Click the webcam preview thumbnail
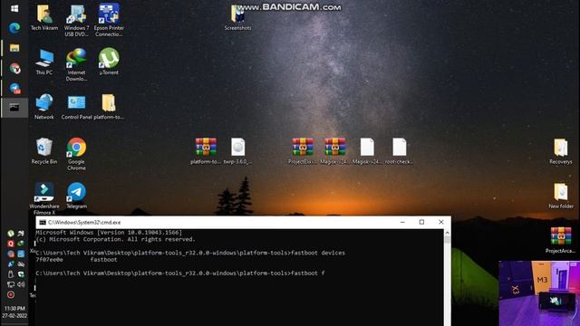Screen dimensions: 580x326 (539, 293)
